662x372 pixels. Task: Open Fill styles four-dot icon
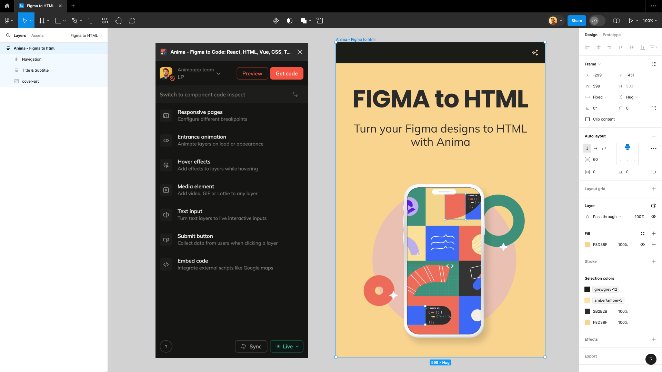[x=643, y=234]
